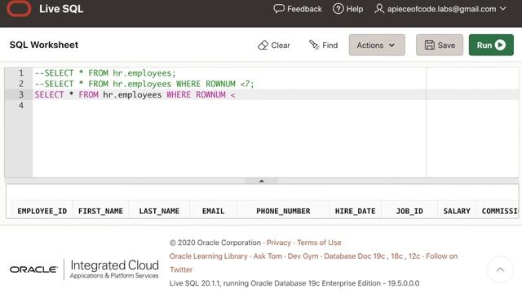
Task: Click line 2 with ROWNUM <7
Action: pyautogui.click(x=144, y=84)
